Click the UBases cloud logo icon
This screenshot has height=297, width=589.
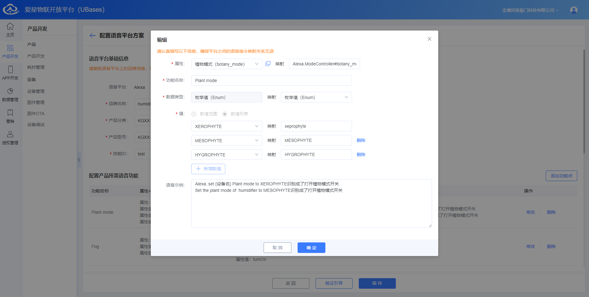pyautogui.click(x=11, y=9)
